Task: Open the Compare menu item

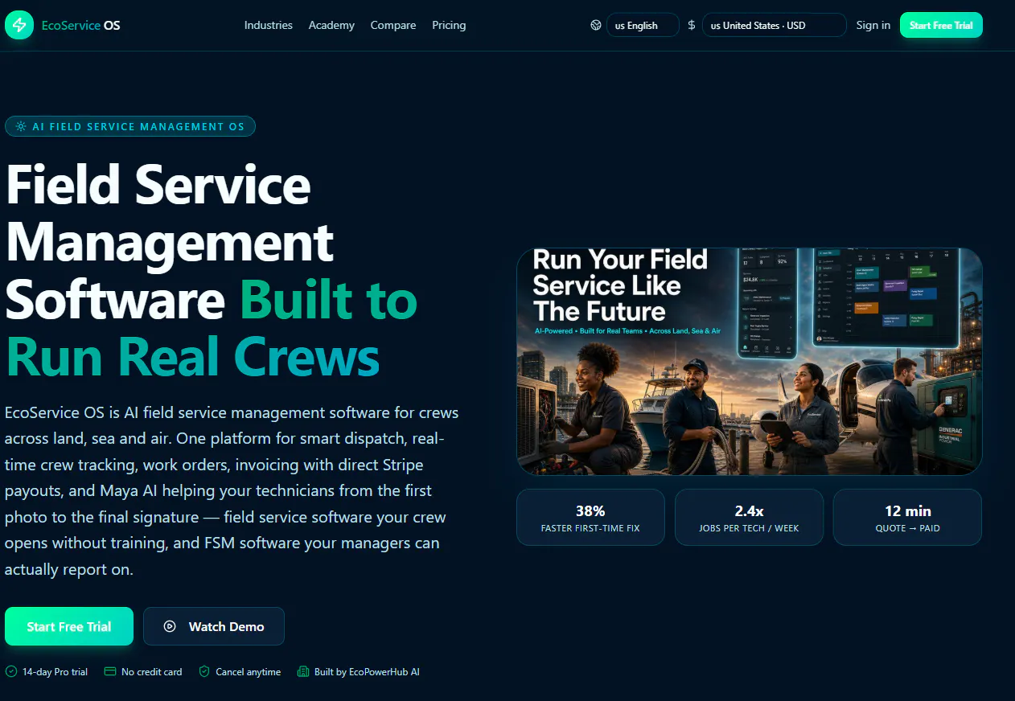Action: coord(393,25)
